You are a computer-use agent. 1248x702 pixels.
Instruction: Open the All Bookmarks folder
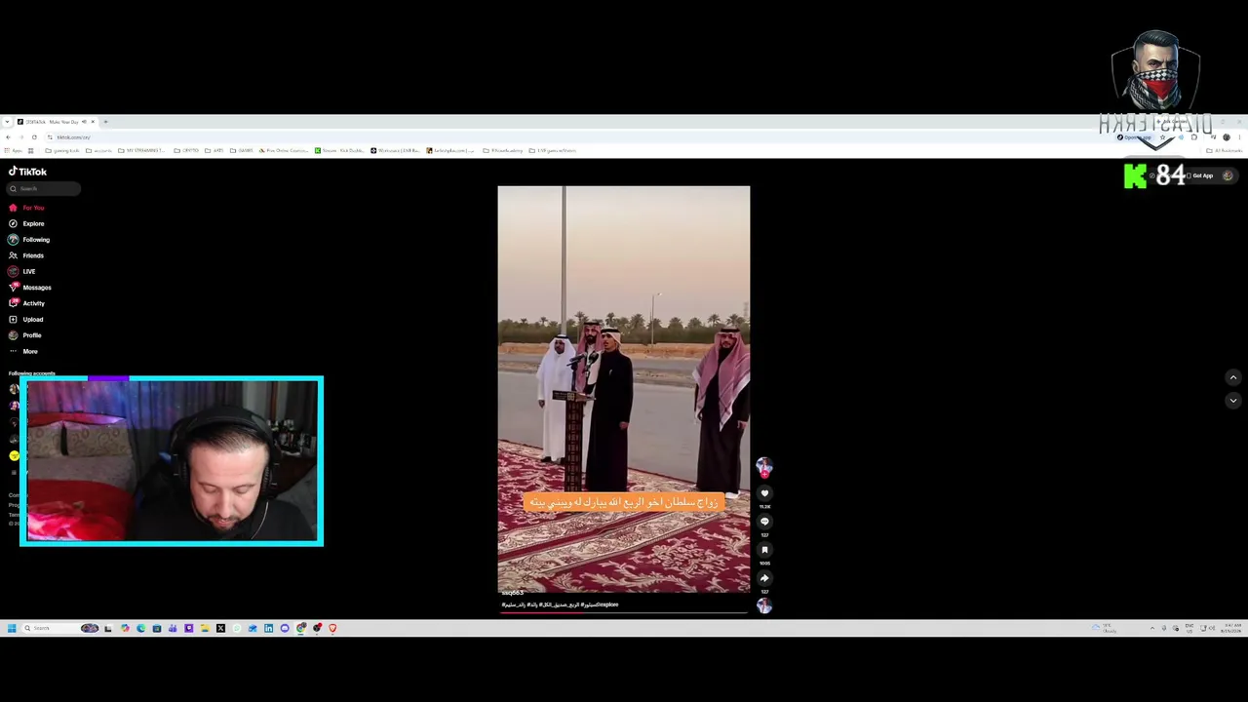pos(1225,151)
